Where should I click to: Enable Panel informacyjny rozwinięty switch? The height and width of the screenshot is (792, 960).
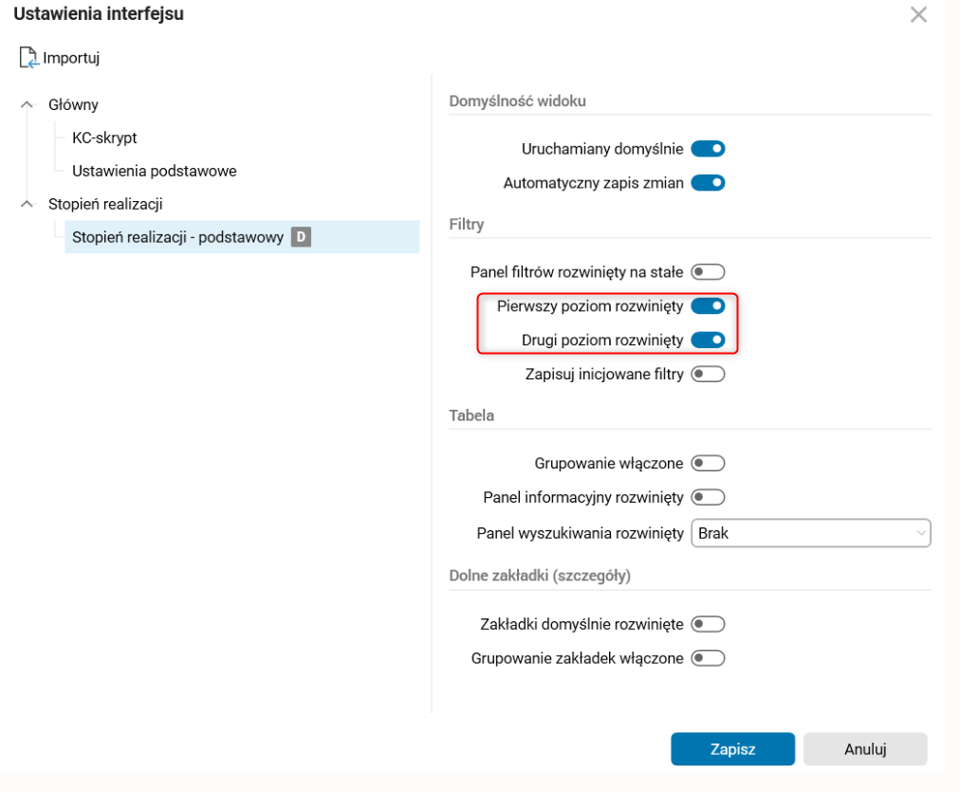click(708, 497)
